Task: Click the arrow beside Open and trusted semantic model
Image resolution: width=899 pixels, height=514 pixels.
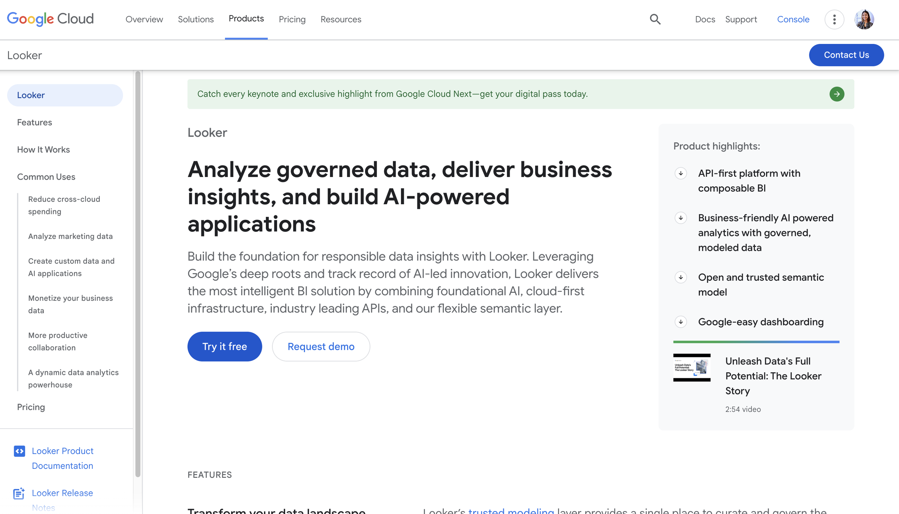Action: coord(681,277)
